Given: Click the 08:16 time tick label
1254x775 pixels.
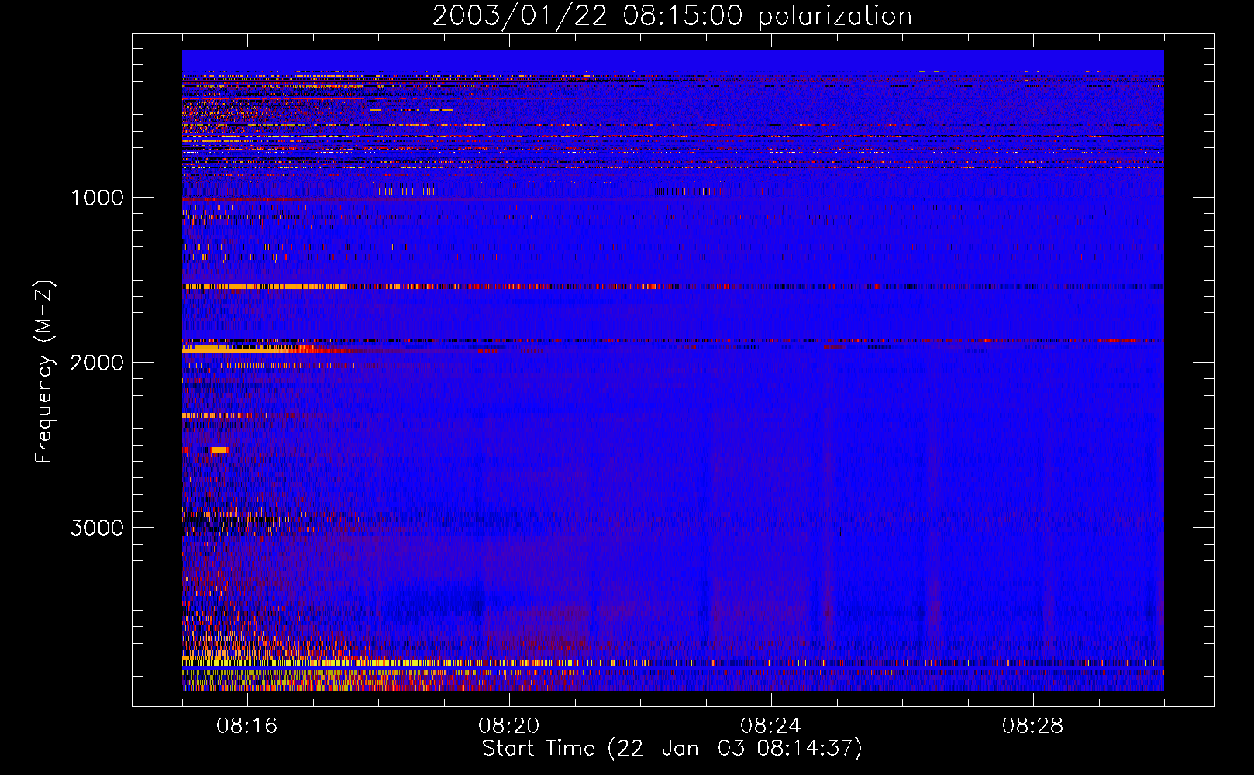Looking at the screenshot, I should click(247, 726).
